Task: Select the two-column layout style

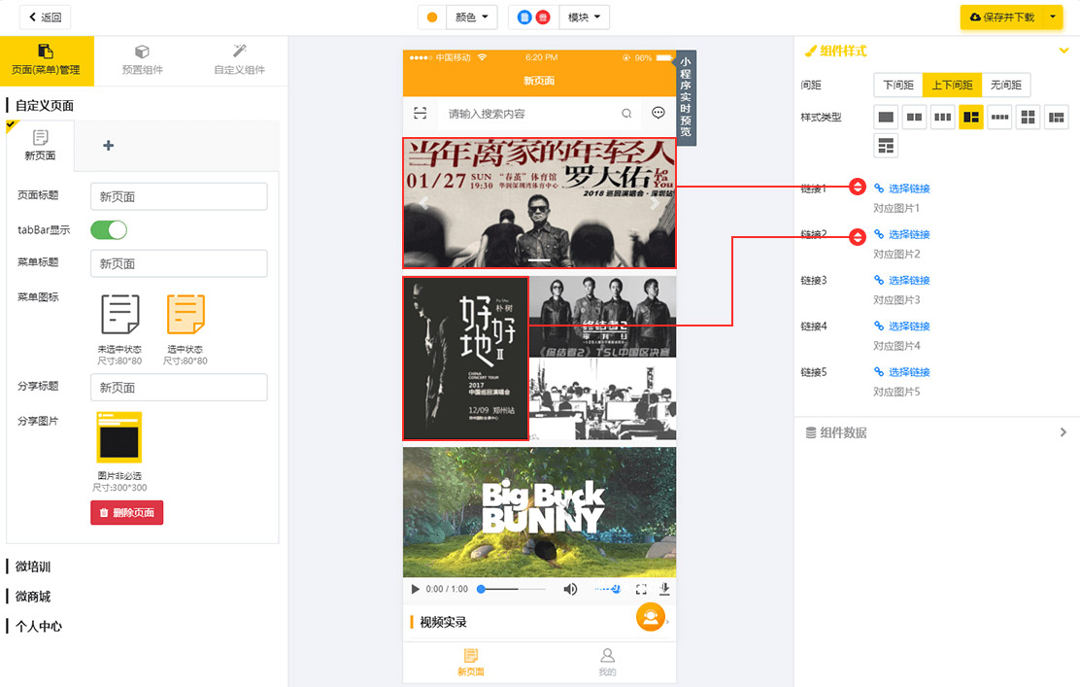Action: coord(915,118)
